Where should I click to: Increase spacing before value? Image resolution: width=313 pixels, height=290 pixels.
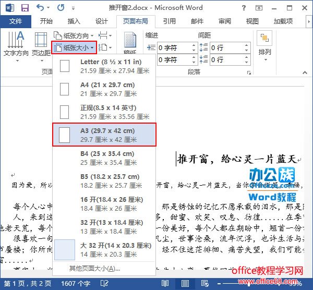[247, 45]
